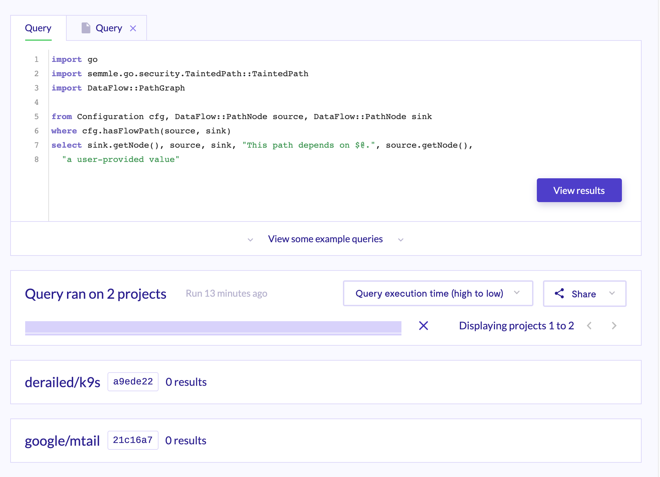660x477 pixels.
Task: Go to next projects page arrow
Action: click(x=614, y=326)
